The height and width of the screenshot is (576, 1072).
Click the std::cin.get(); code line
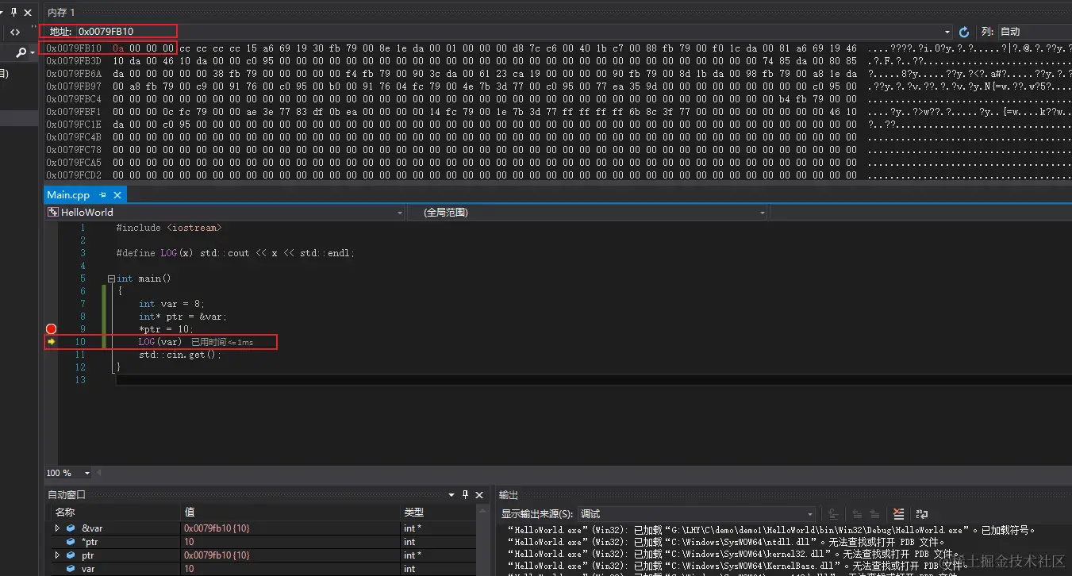point(180,355)
